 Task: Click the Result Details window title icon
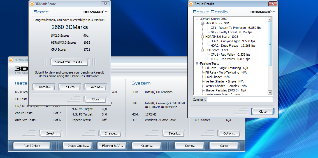coord(191,4)
